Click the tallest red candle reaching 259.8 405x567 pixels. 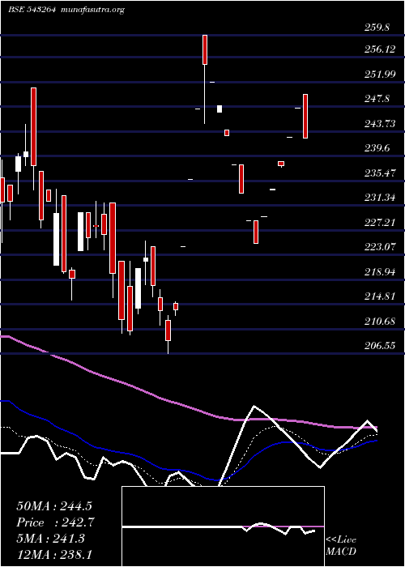(x=205, y=50)
